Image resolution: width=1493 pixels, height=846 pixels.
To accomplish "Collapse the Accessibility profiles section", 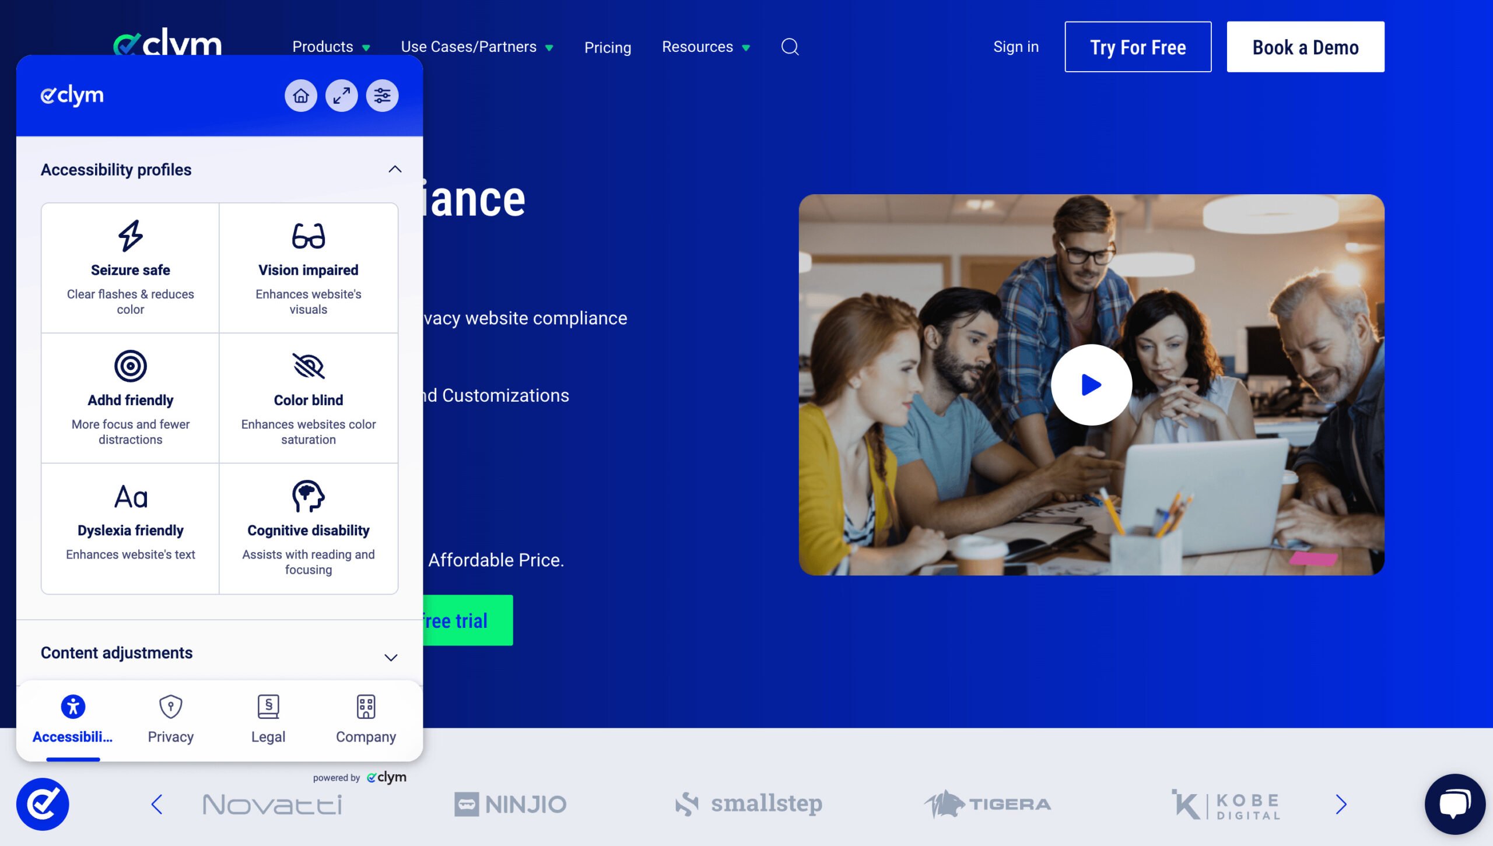I will [x=395, y=169].
